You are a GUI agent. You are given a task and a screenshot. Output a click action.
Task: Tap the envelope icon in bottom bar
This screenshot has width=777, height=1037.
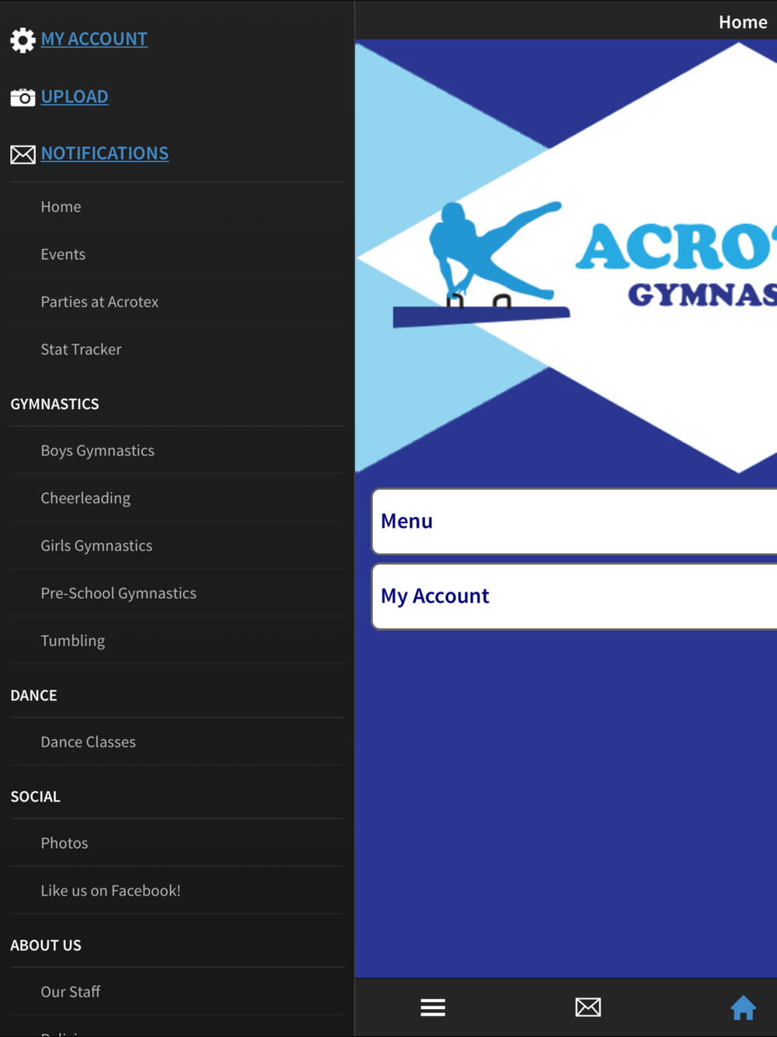588,1007
